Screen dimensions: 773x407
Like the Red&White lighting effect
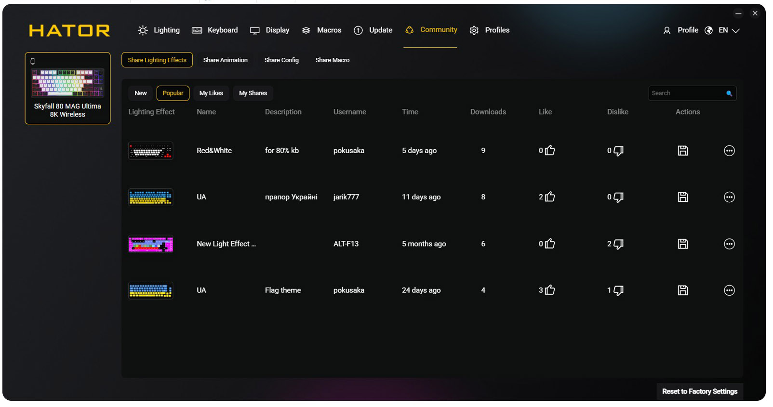[x=550, y=151]
